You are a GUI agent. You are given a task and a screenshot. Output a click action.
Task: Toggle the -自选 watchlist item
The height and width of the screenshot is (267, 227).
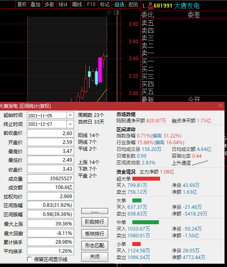[x=119, y=4]
